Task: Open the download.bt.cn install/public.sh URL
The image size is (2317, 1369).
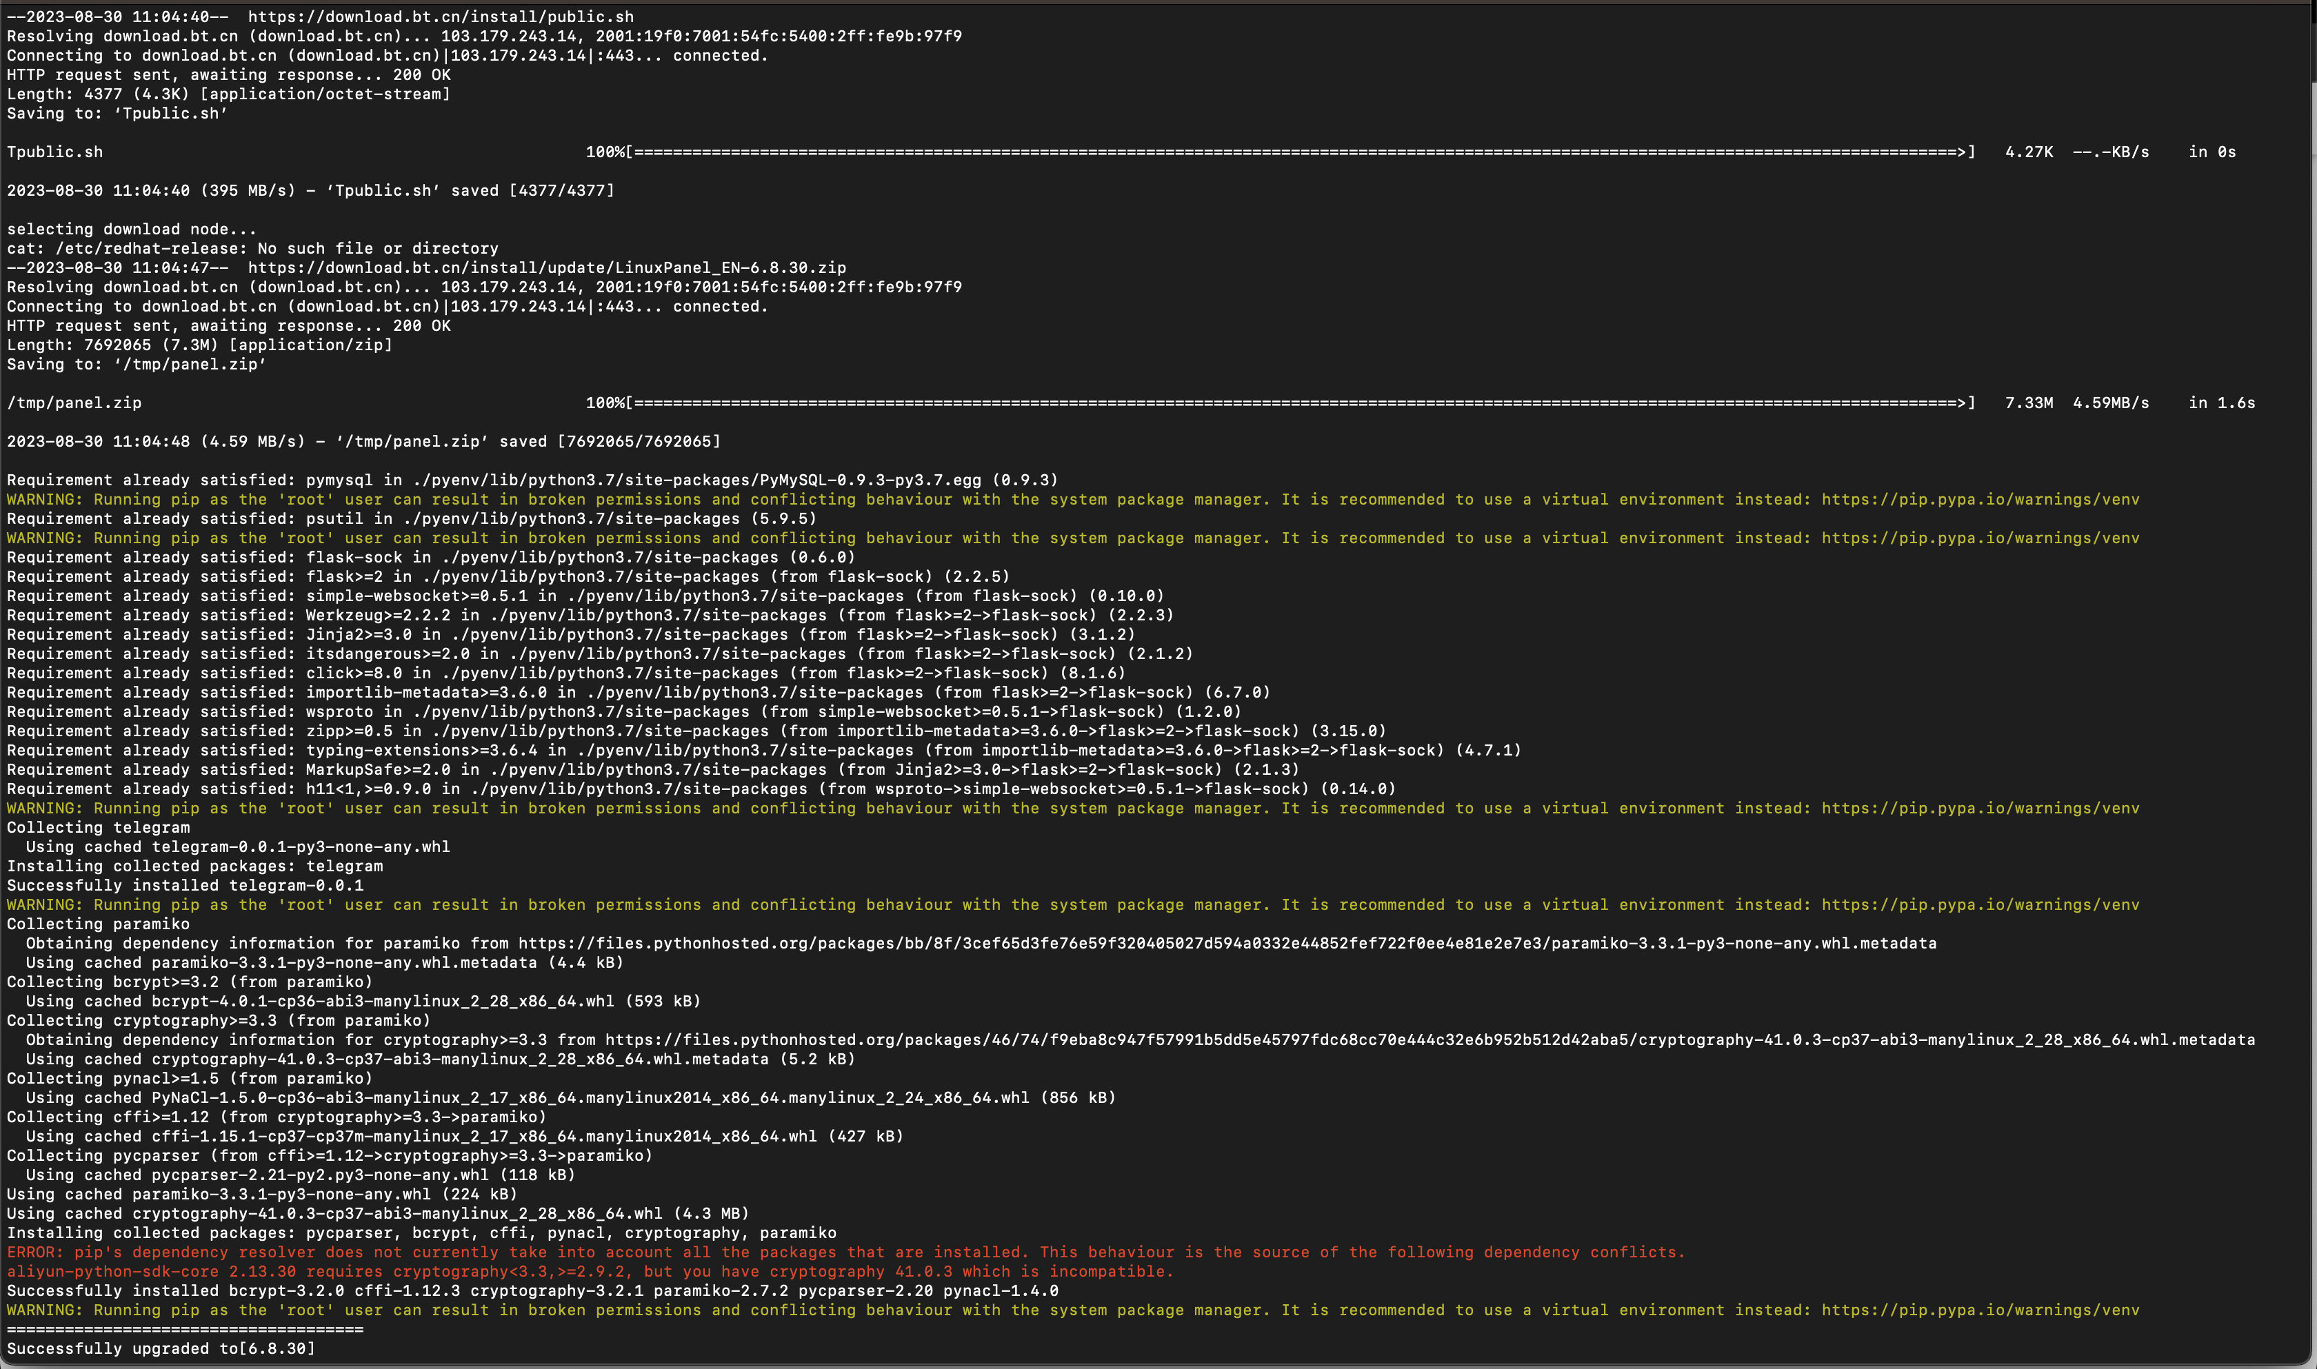Action: click(440, 17)
